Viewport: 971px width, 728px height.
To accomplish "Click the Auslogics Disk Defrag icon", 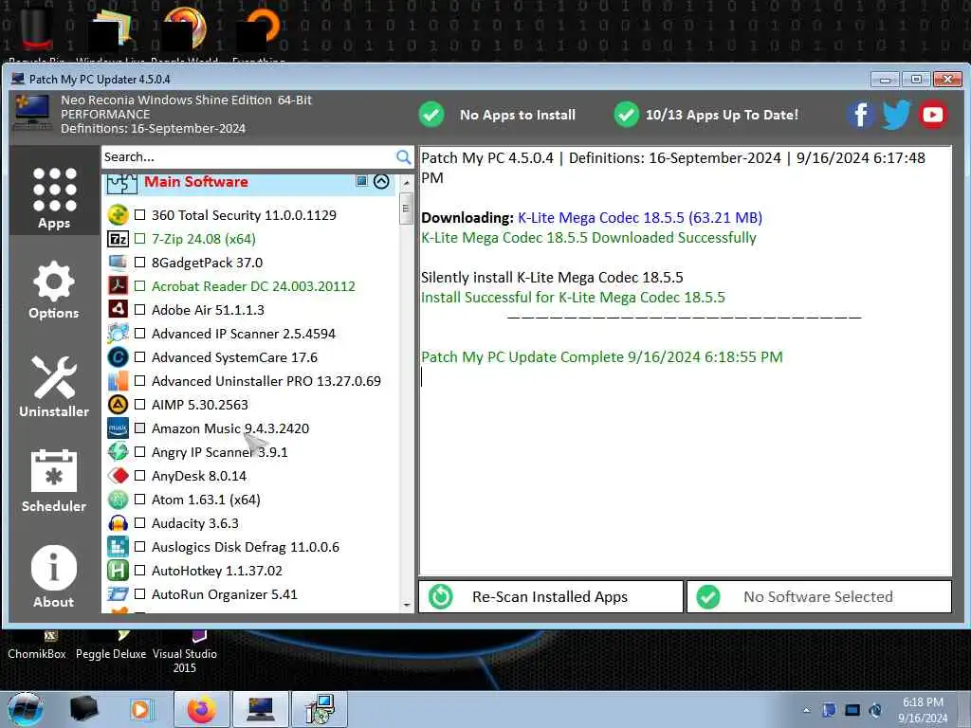I will coord(118,547).
